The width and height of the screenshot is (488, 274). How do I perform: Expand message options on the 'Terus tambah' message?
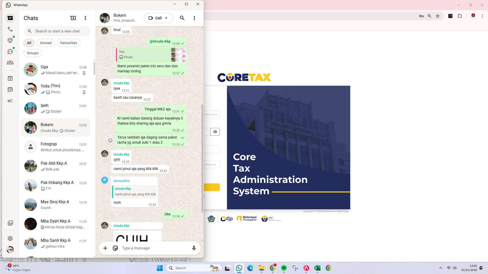(182, 138)
